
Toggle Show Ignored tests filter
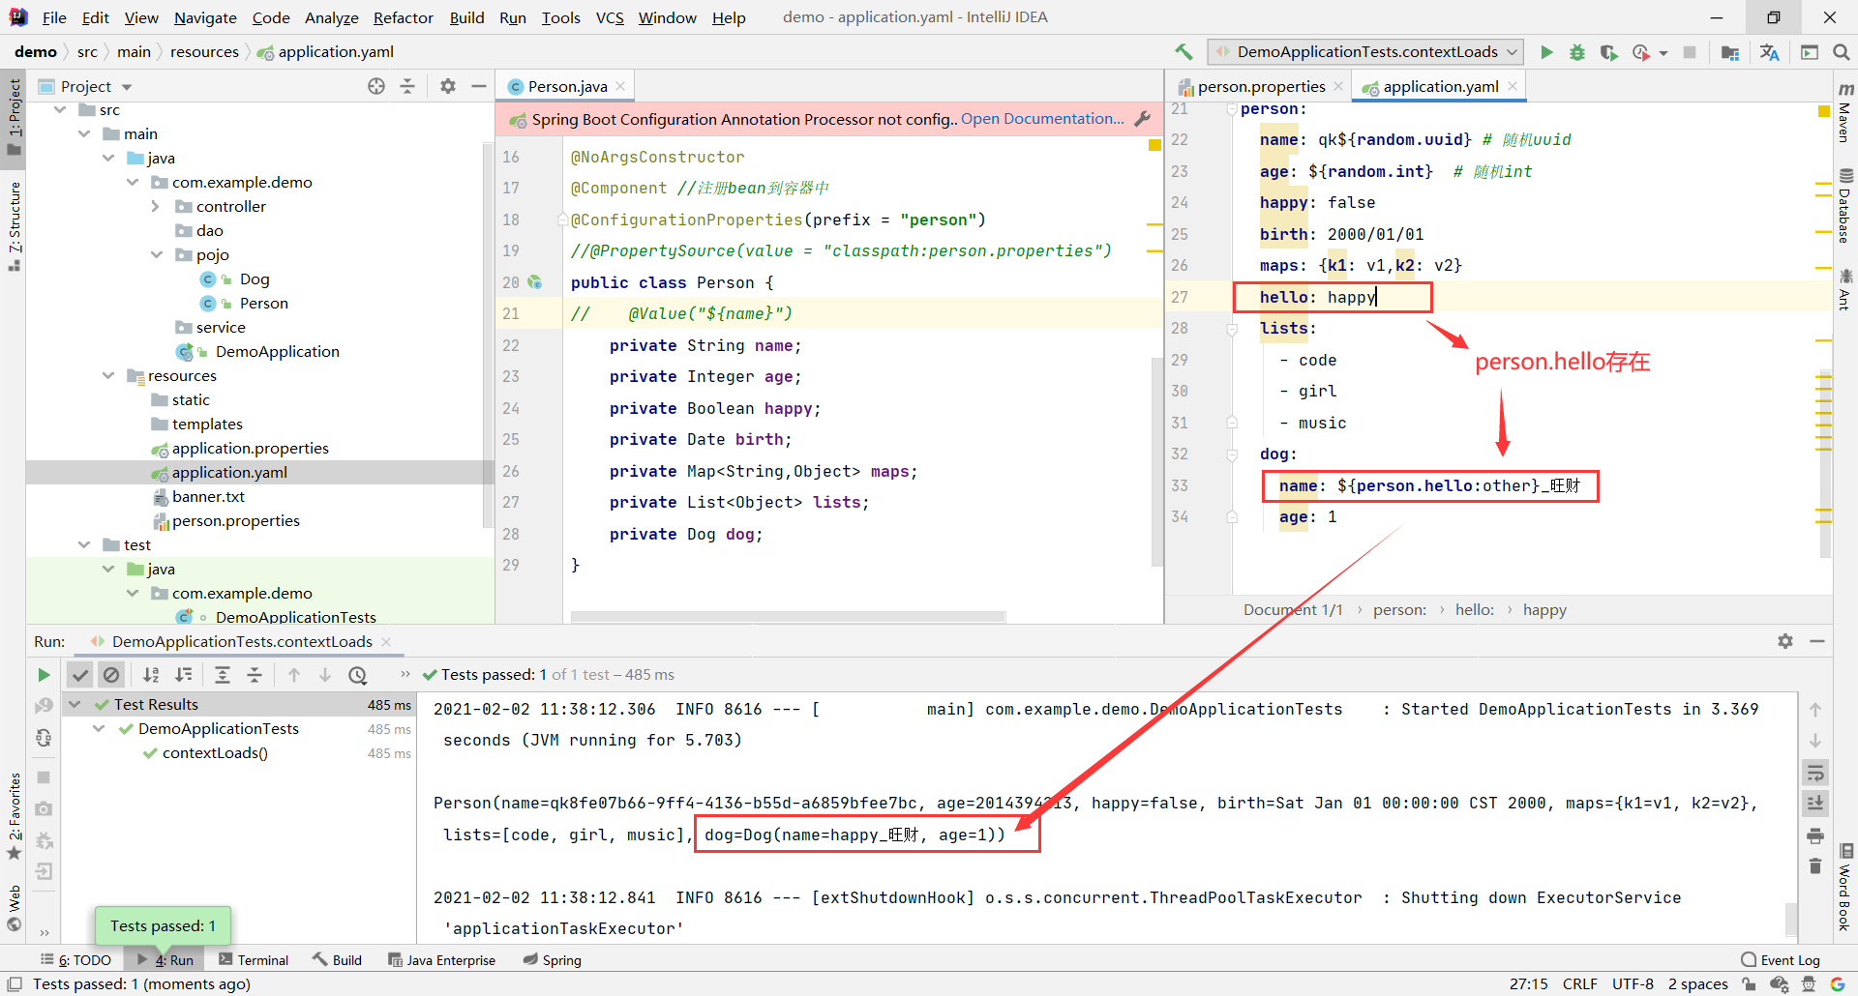(111, 674)
